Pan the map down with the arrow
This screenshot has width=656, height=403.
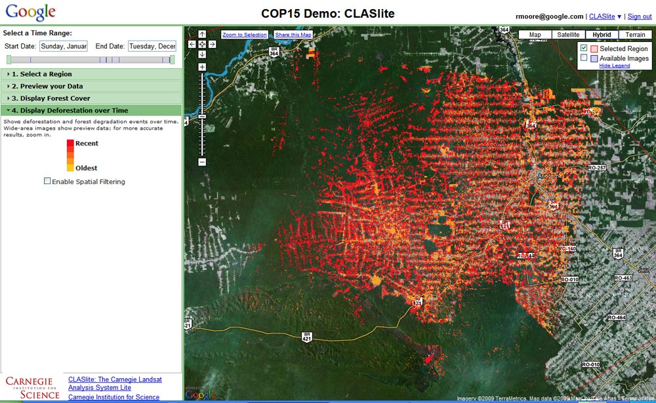(202, 54)
